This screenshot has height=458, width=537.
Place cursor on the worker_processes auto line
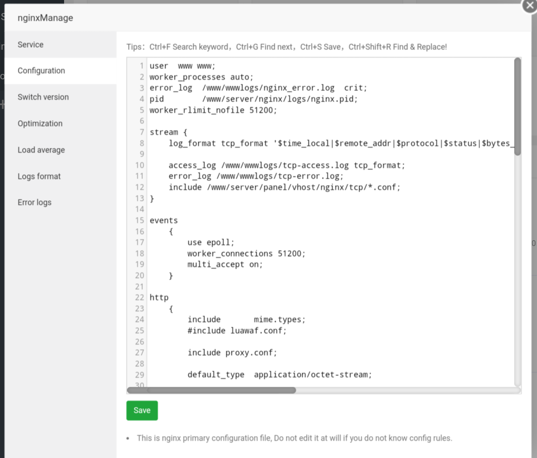201,77
